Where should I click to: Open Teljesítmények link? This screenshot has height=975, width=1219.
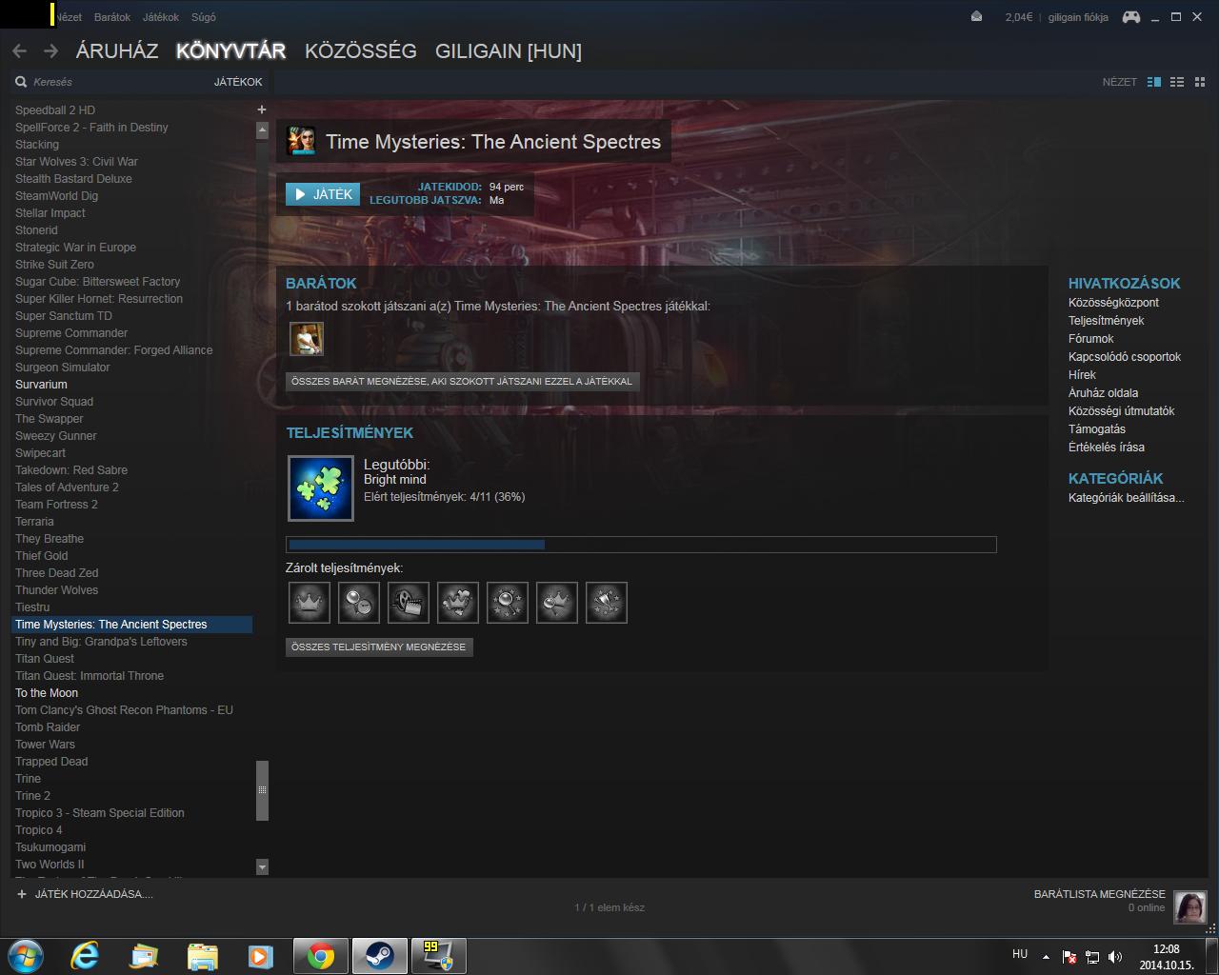[1106, 321]
